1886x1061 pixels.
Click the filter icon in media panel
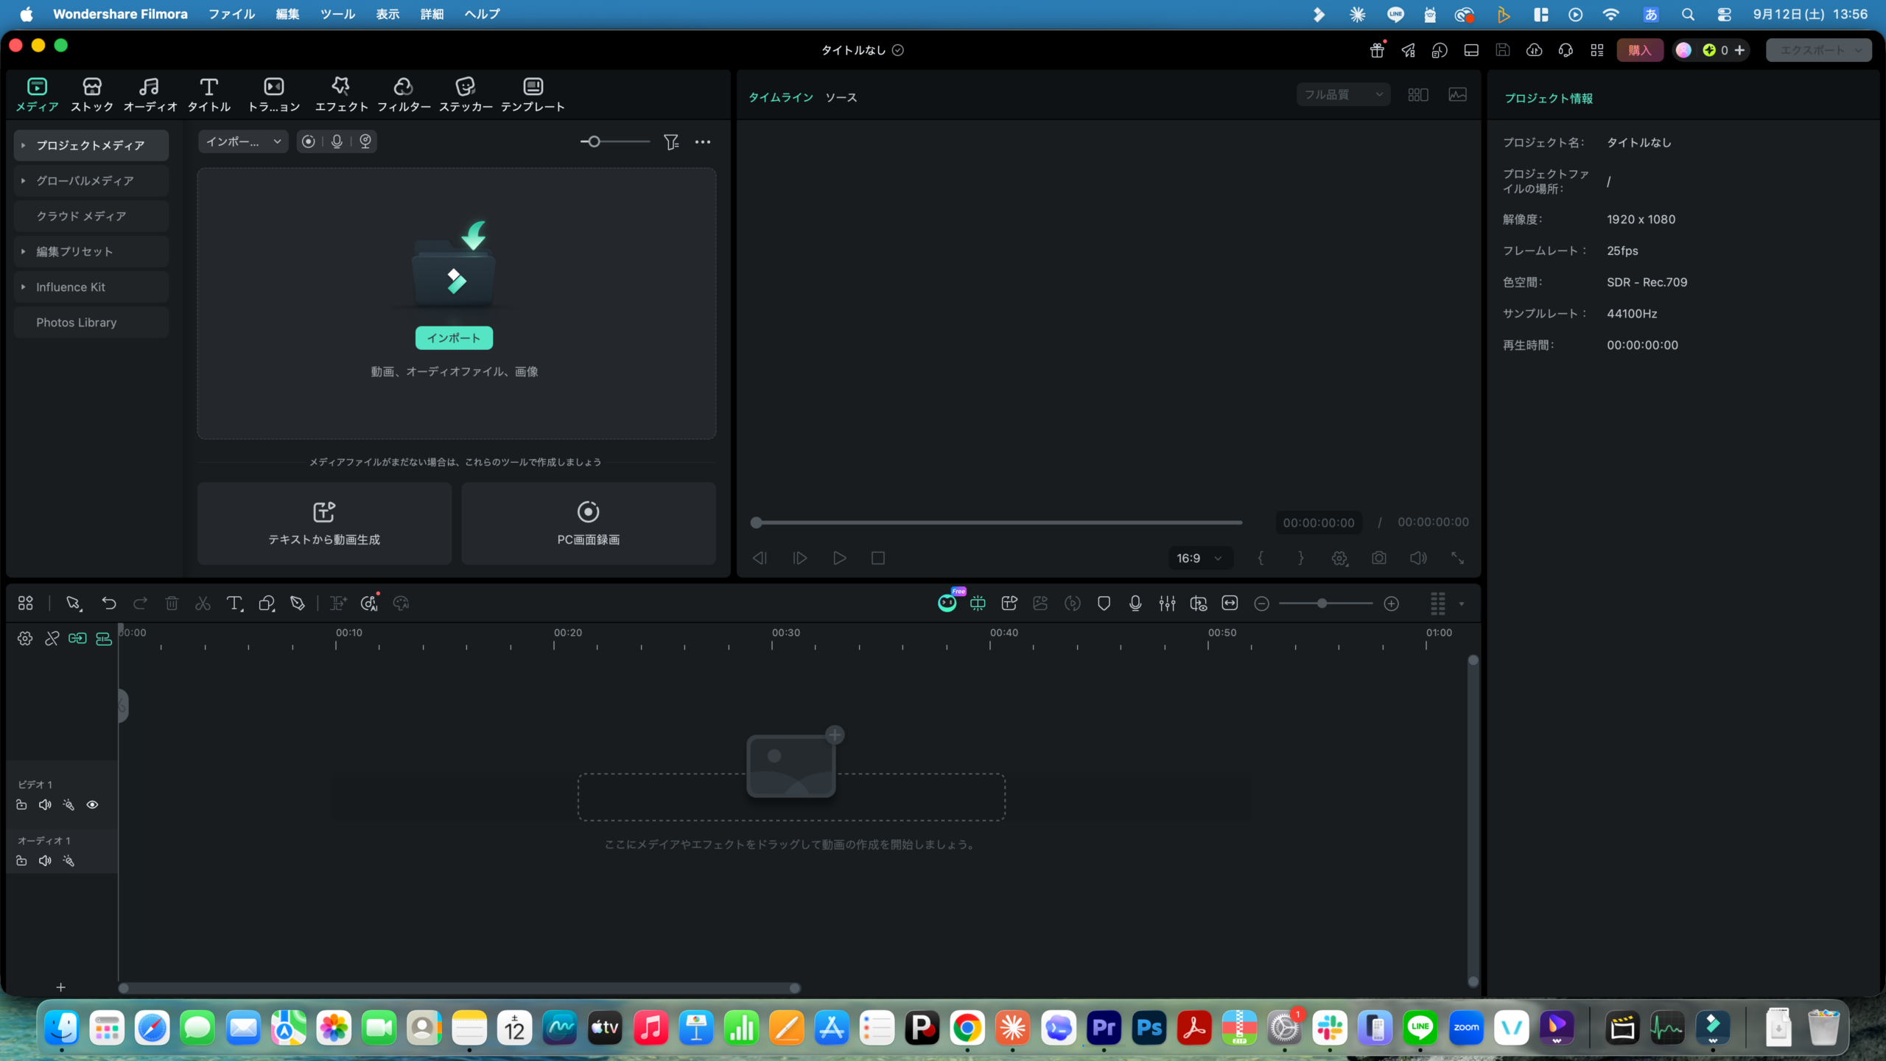(x=671, y=141)
